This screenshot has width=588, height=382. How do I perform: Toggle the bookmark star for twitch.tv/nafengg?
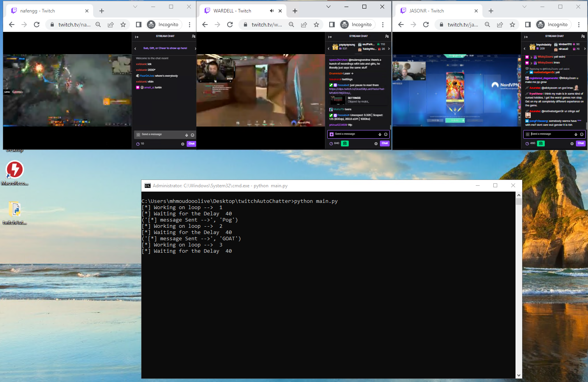click(123, 24)
